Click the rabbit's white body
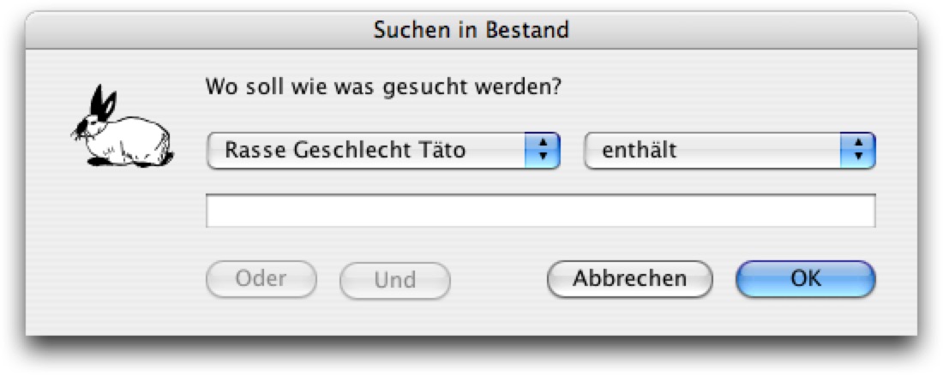 [130, 140]
